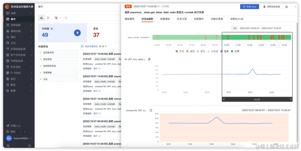
Task: Open the 安全巡检 sidebar icon
Action: tap(8, 67)
